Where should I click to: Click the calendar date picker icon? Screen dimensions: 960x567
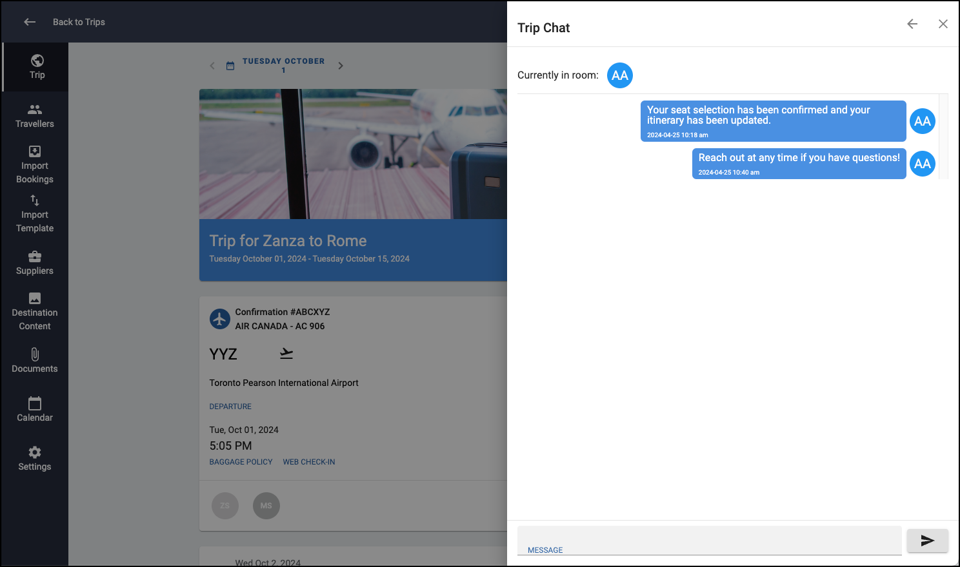pos(230,66)
